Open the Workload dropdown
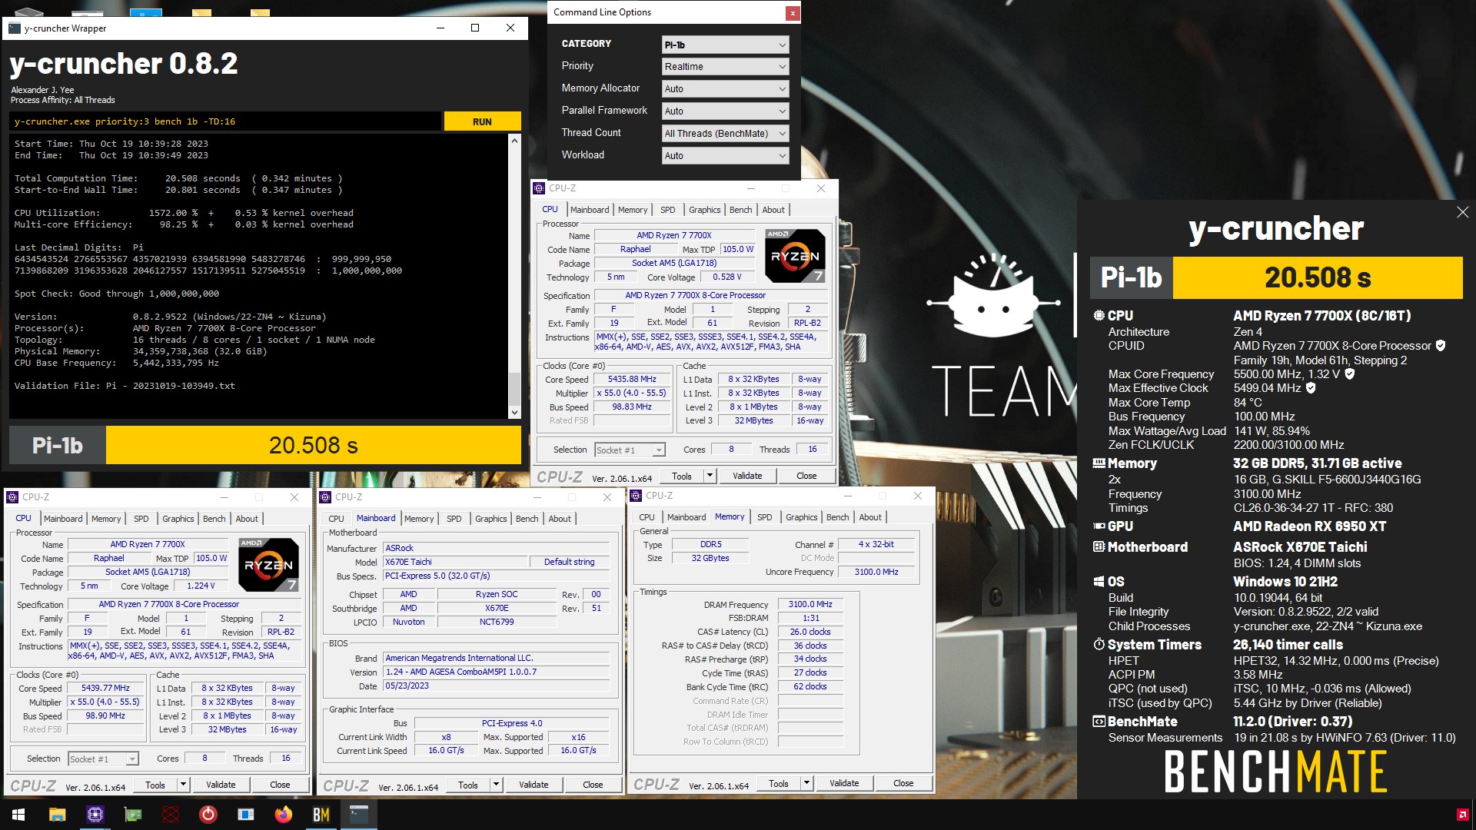 [x=725, y=156]
